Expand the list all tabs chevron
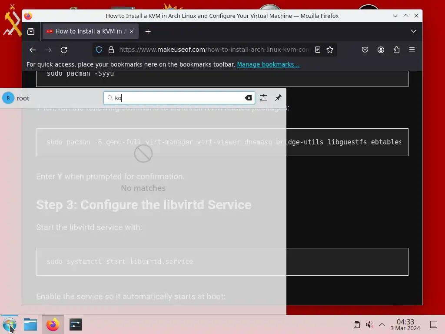445x334 pixels. (x=414, y=31)
